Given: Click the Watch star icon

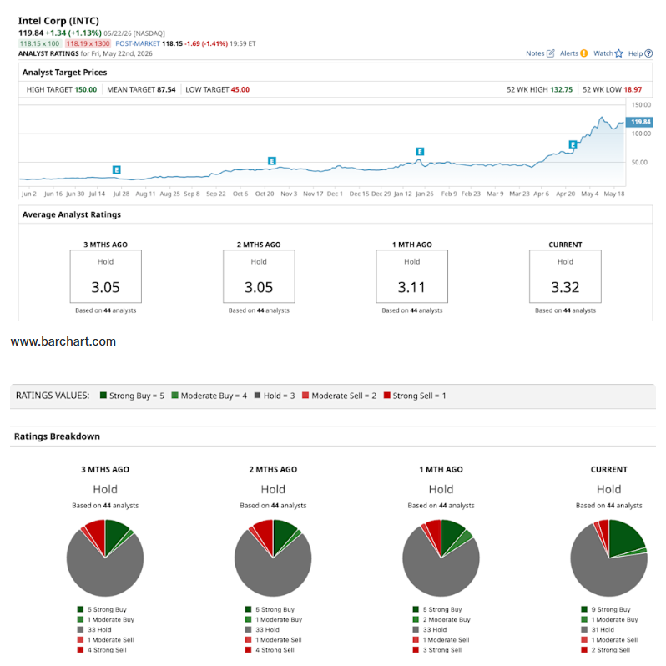Looking at the screenshot, I should [x=619, y=53].
